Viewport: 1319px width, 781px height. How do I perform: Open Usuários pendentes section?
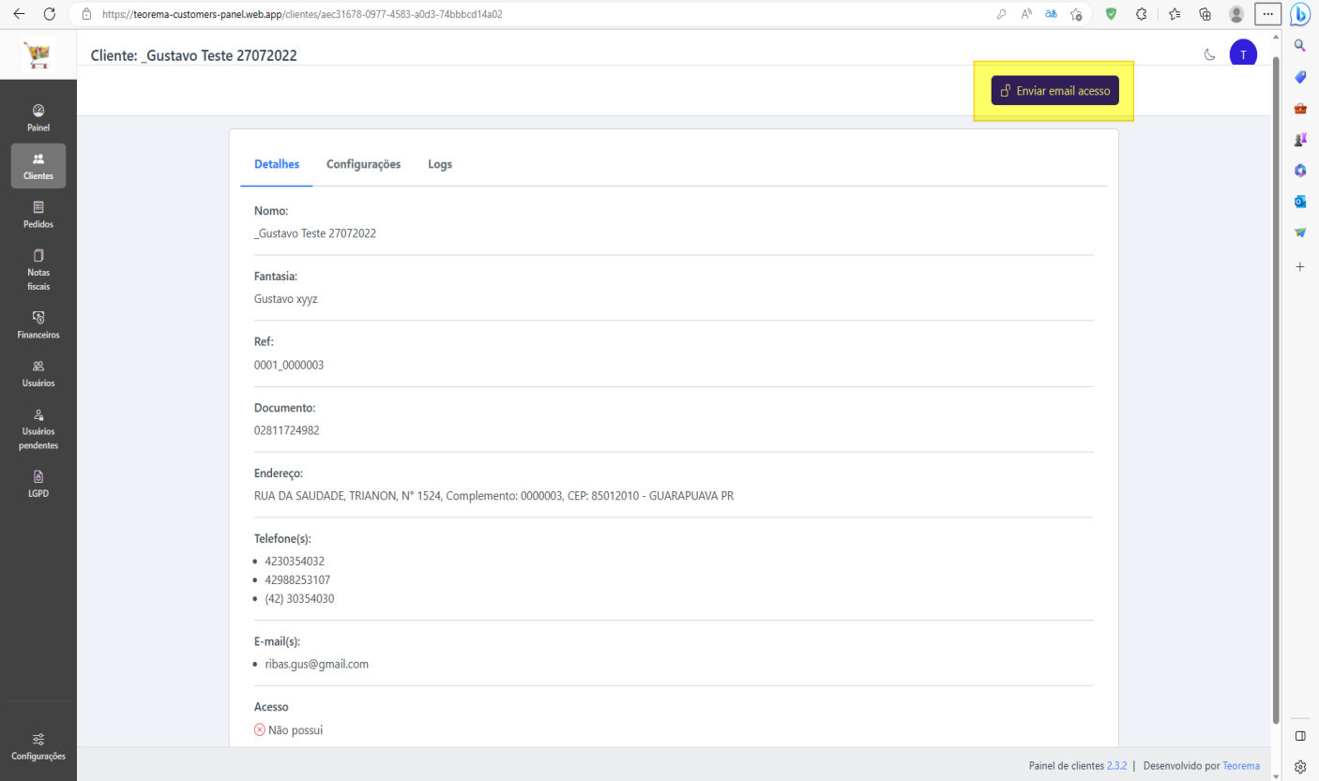coord(38,428)
